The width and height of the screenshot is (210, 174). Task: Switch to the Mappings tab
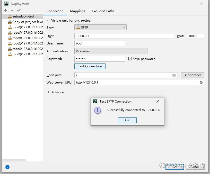point(77,11)
